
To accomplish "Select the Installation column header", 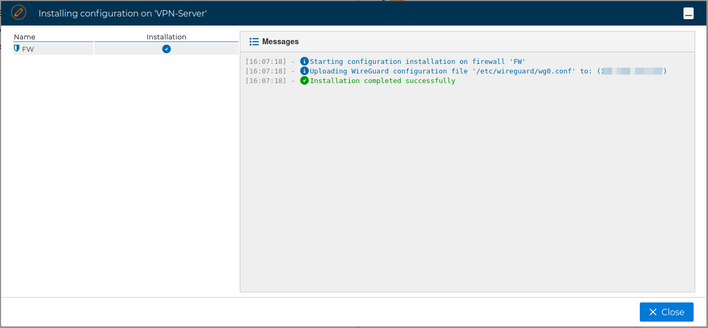I will pos(166,37).
